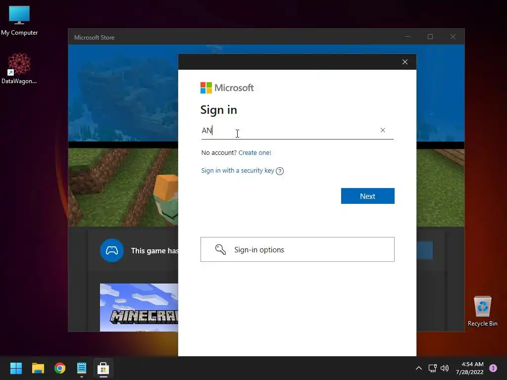This screenshot has height=380, width=507.
Task: Open network settings in system tray
Action: (432, 368)
